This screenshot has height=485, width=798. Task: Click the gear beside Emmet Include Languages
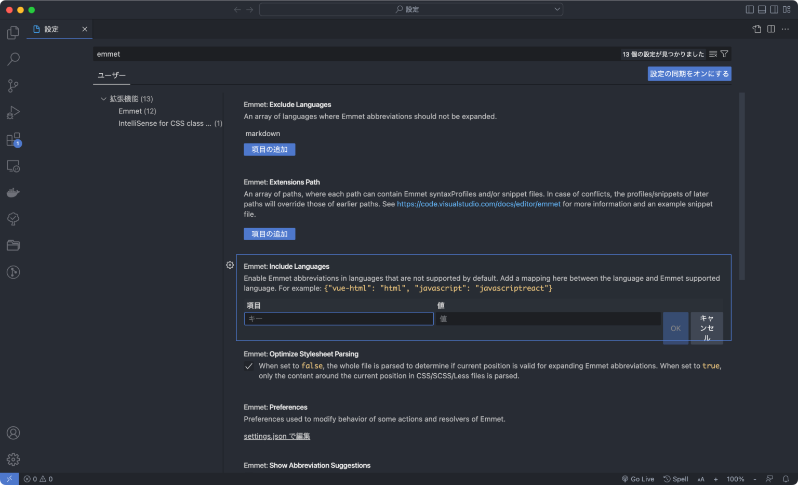pyautogui.click(x=230, y=265)
